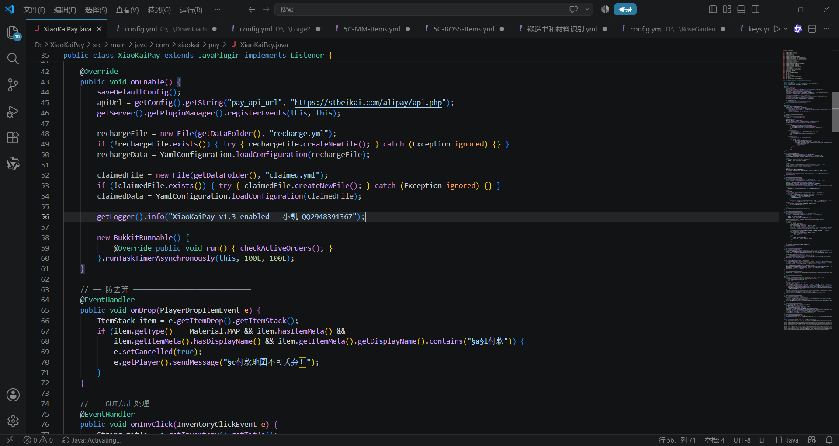Go forward with the navigation arrow
Viewport: 839px width, 446px height.
click(x=266, y=9)
